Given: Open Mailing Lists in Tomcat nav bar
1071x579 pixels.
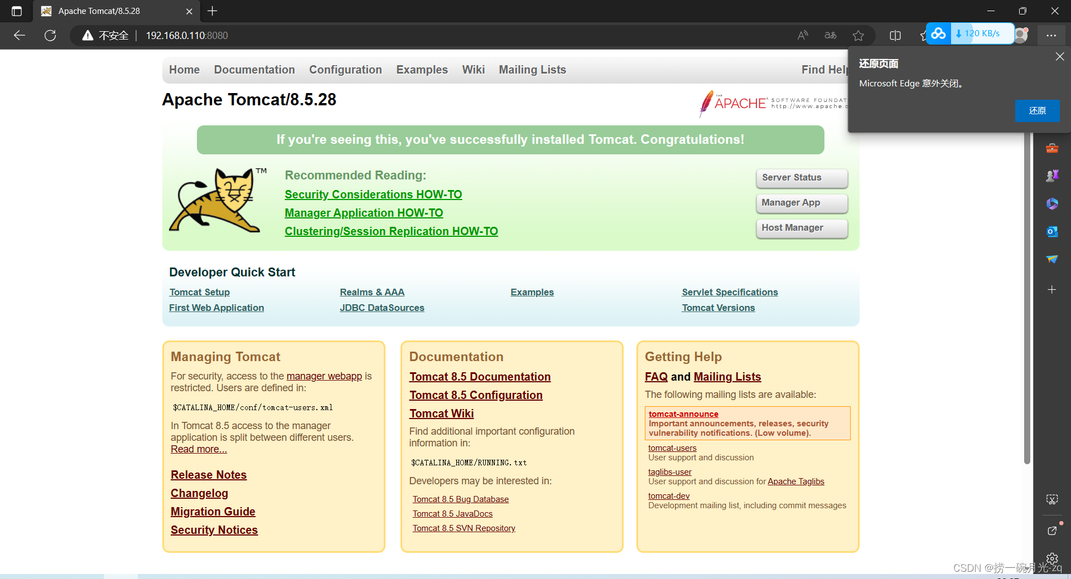Looking at the screenshot, I should pos(532,70).
